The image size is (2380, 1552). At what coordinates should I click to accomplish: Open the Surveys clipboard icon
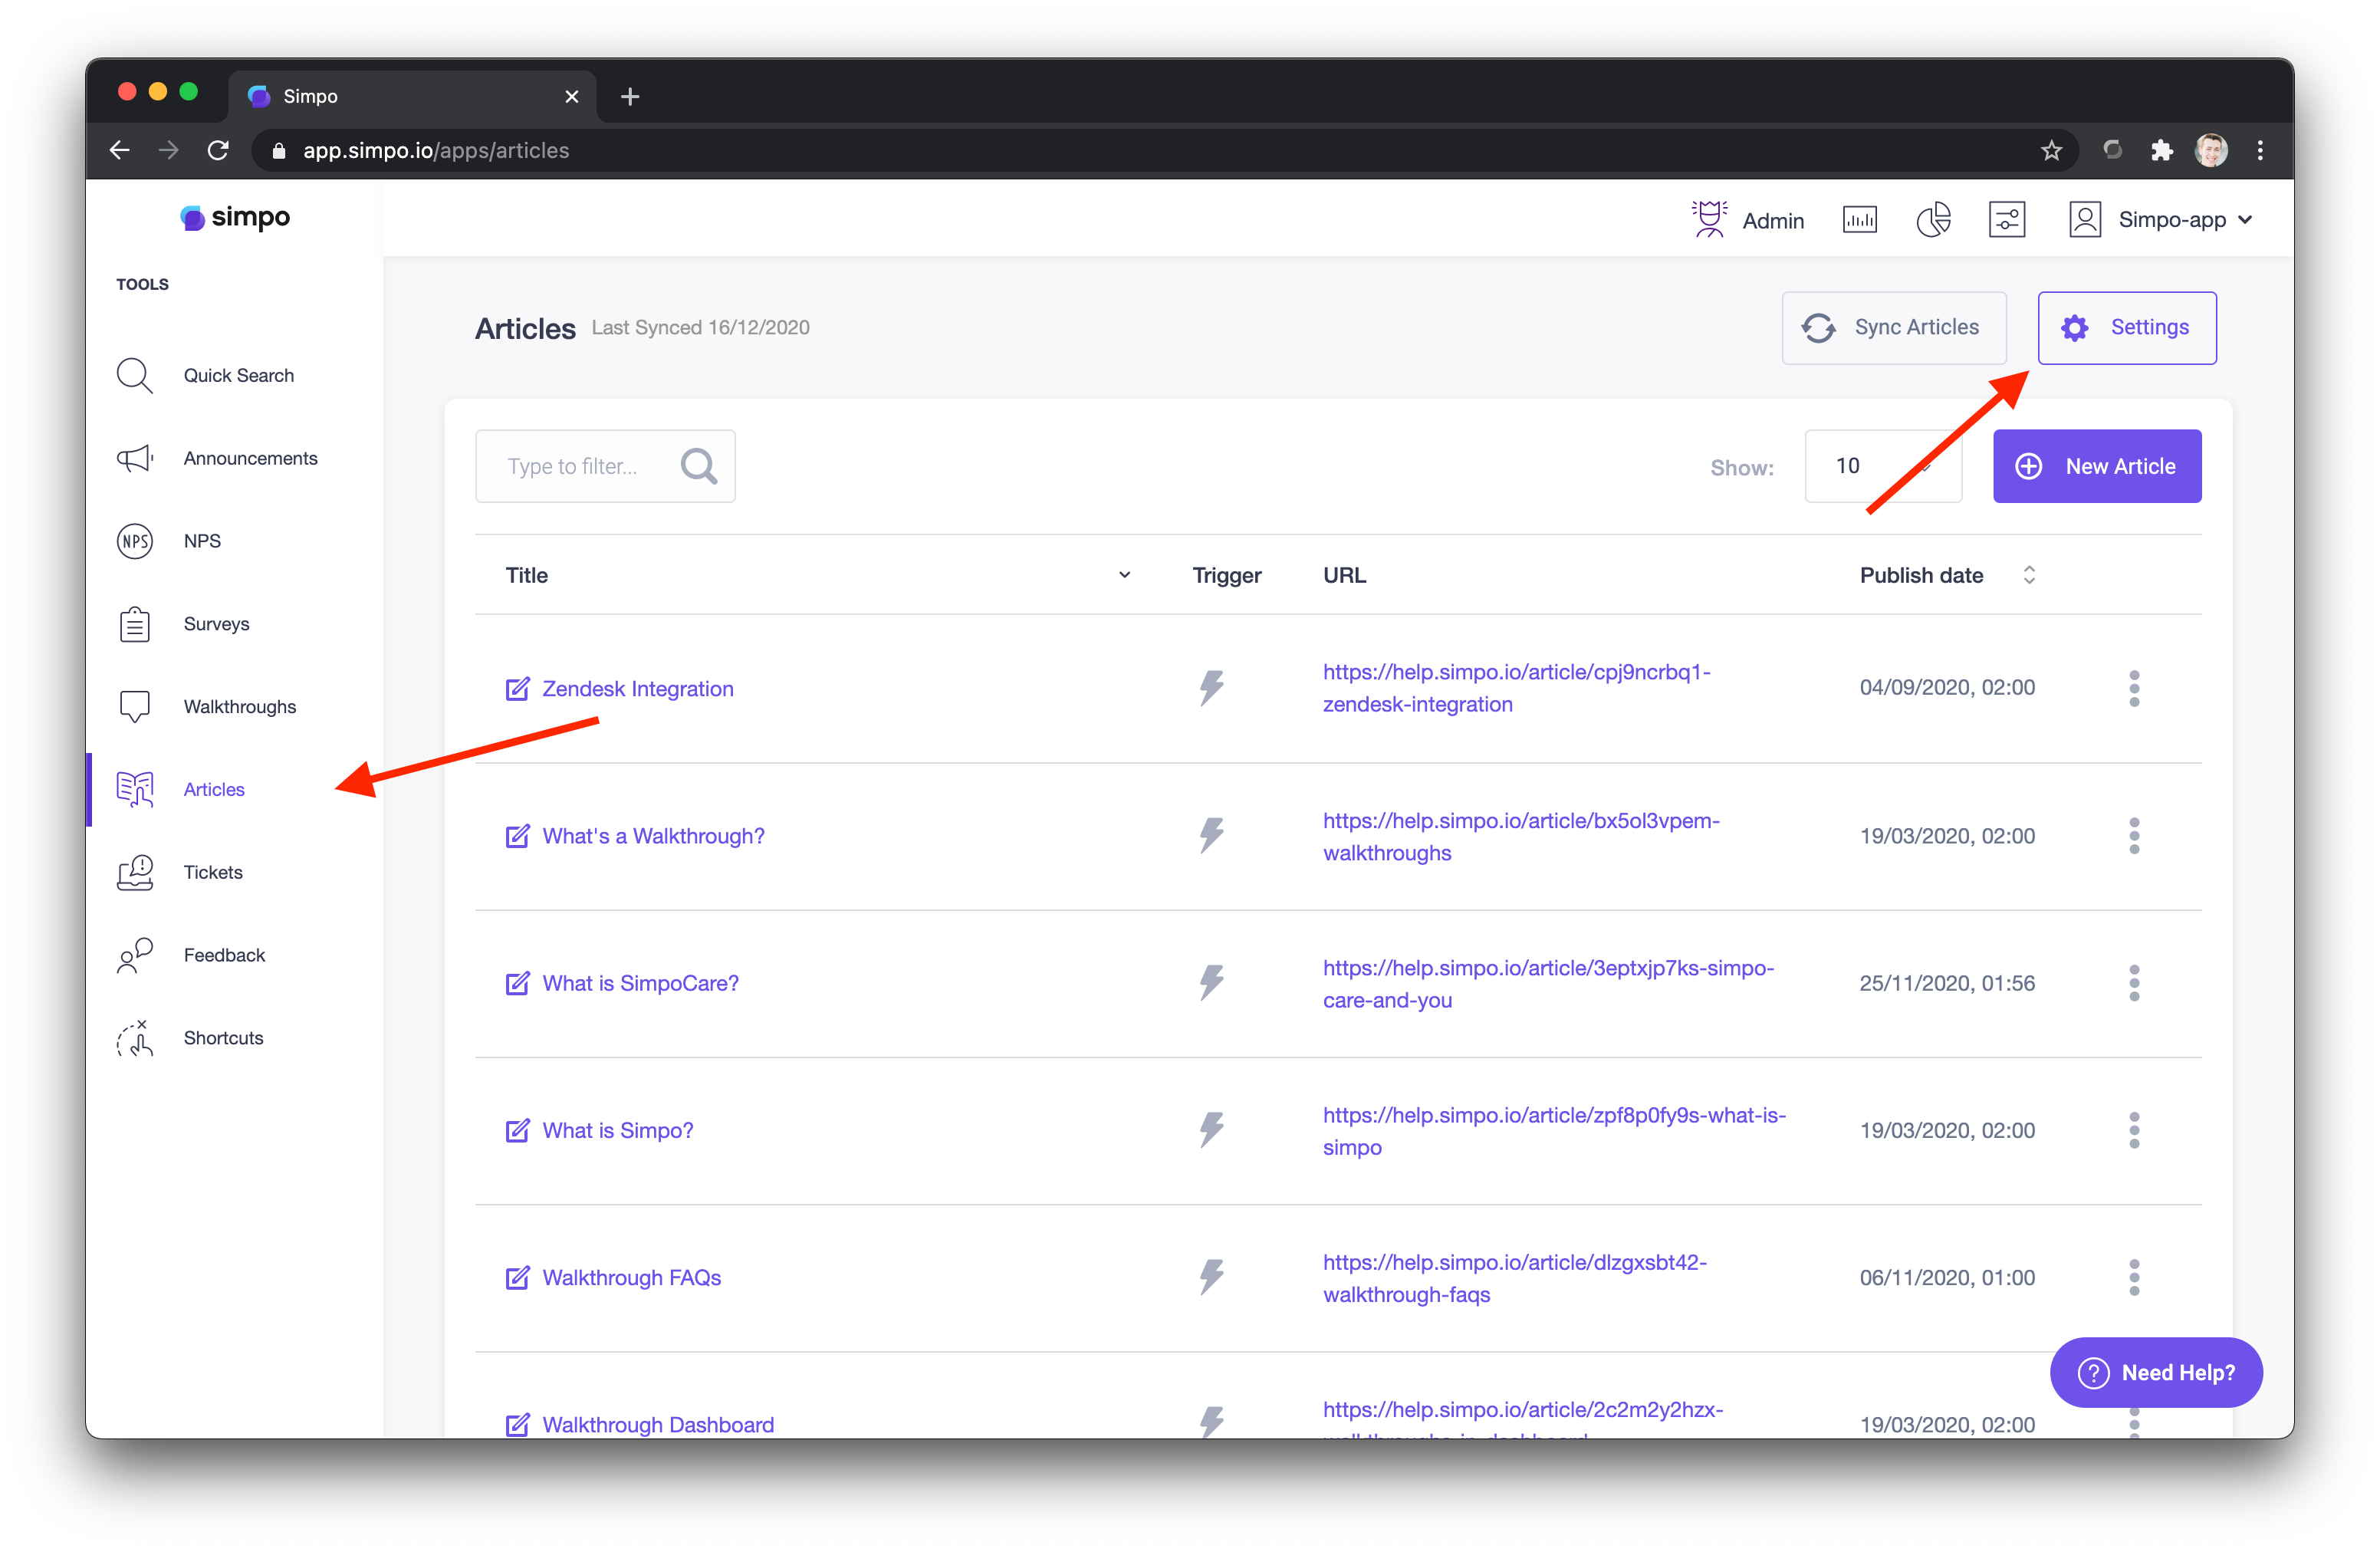(x=134, y=624)
